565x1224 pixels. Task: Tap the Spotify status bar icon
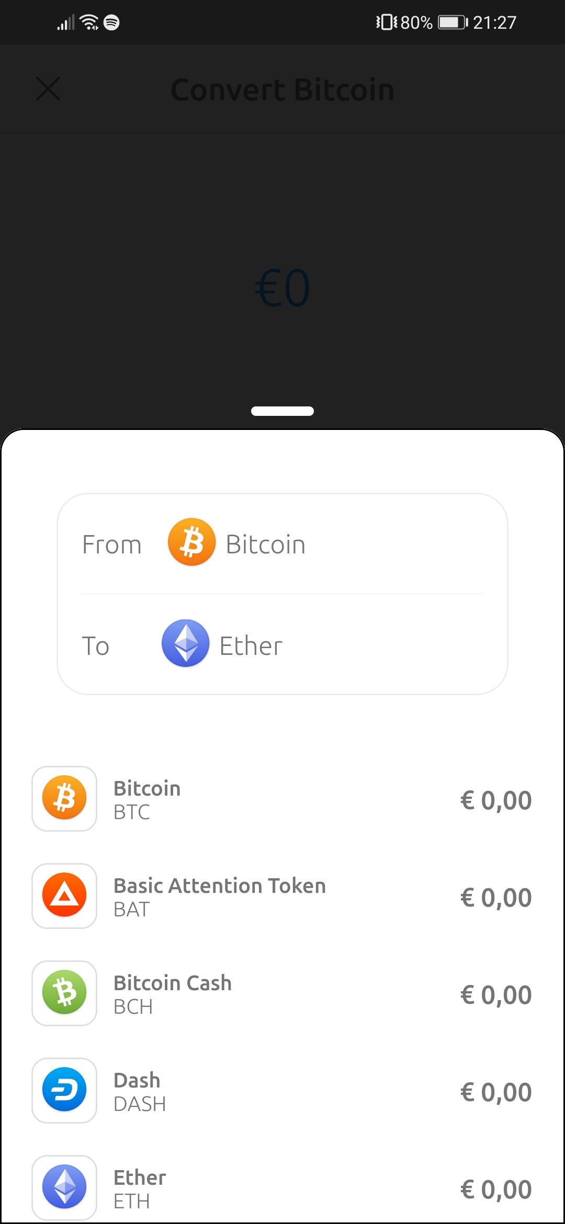click(111, 22)
